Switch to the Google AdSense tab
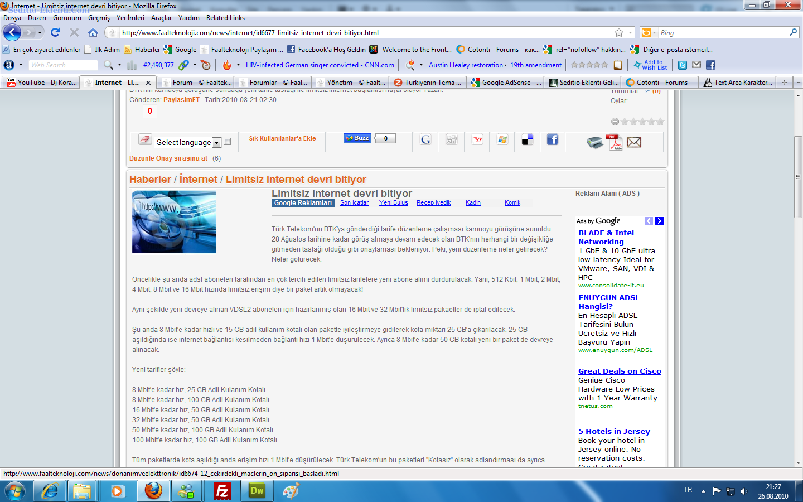The height and width of the screenshot is (502, 803). click(x=506, y=83)
